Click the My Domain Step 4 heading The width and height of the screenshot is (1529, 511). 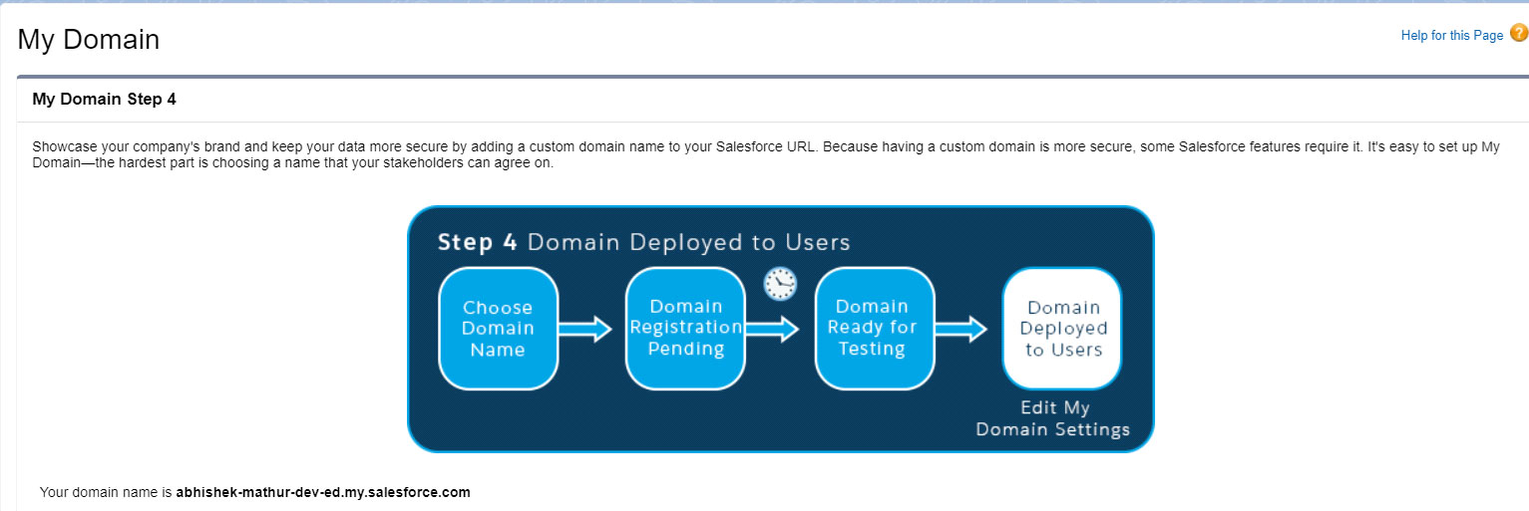point(105,100)
